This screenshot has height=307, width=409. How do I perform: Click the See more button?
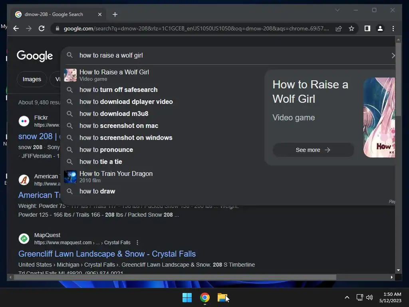click(313, 150)
